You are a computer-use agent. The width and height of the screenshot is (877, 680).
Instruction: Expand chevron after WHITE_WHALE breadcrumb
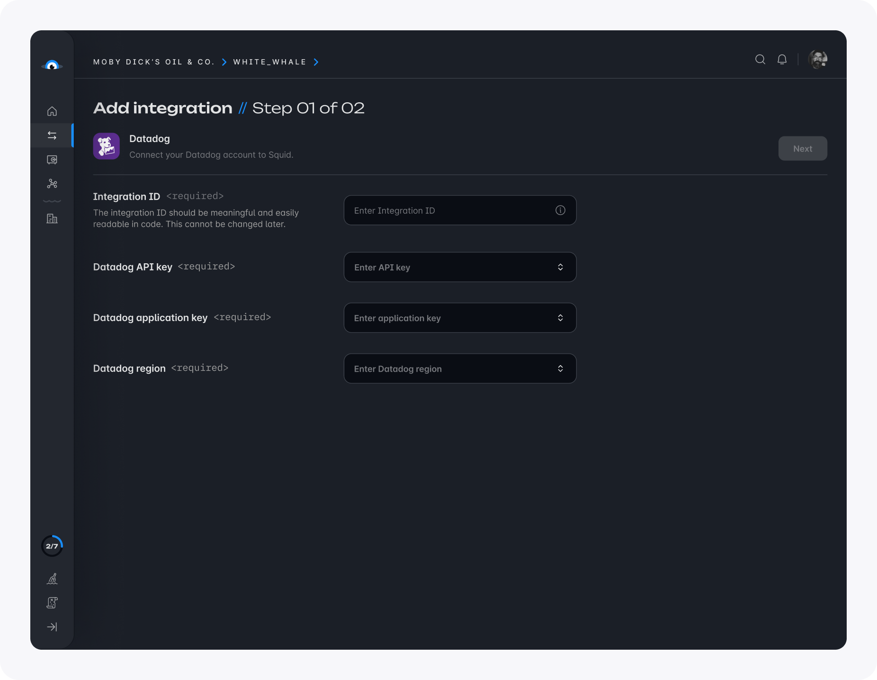coord(316,62)
